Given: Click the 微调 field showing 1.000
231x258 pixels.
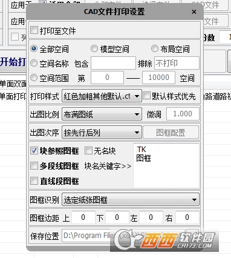Looking at the screenshot, I should tap(183, 114).
